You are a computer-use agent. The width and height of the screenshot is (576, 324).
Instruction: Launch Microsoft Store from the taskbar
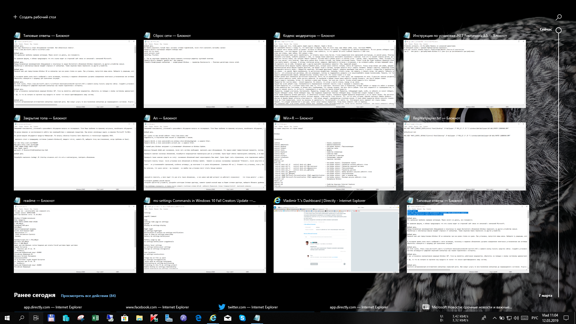[124, 318]
